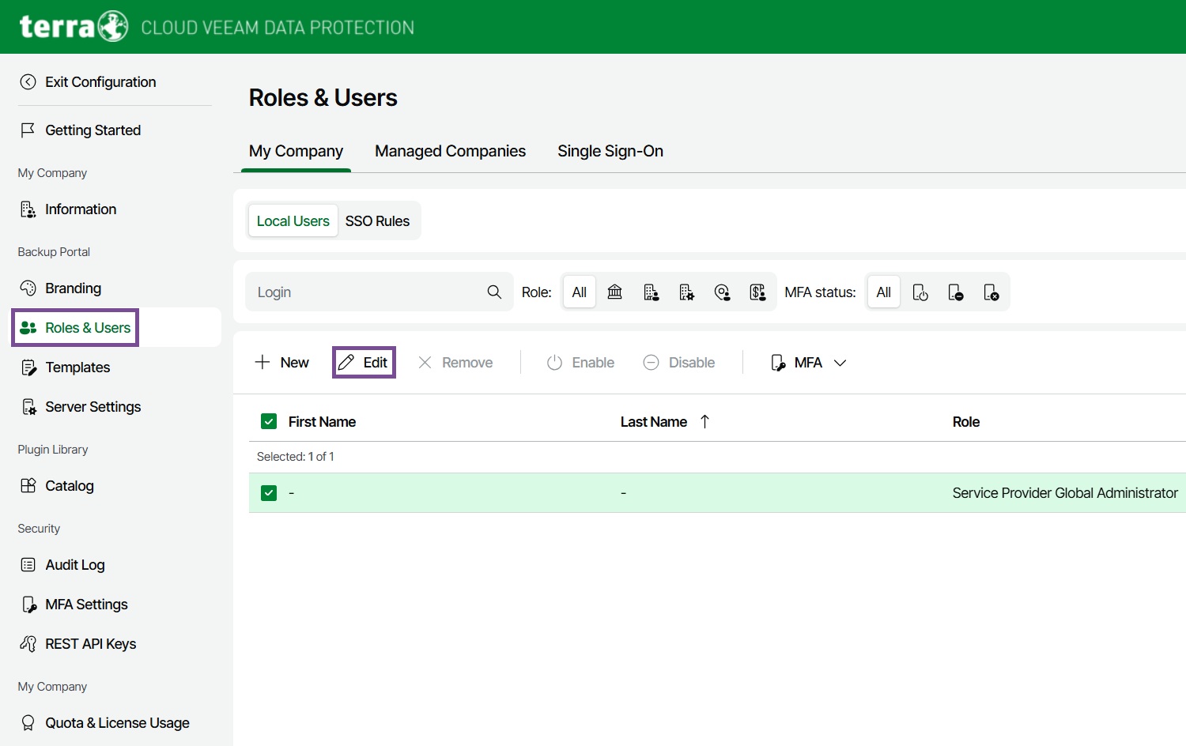Image resolution: width=1186 pixels, height=746 pixels.
Task: Filter roles by the dollar invoice icon
Action: click(x=757, y=292)
